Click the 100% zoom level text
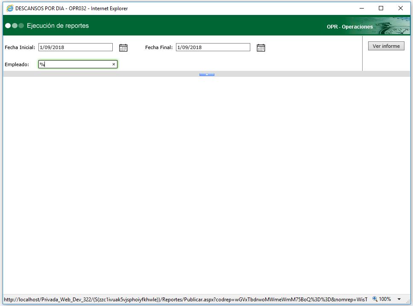Screen dimensions: 413x306 (x=385, y=299)
